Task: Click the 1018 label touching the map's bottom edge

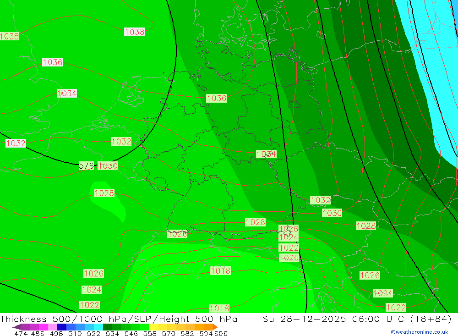Action: click(219, 308)
